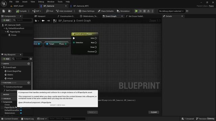Image resolution: width=216 pixels, height=121 pixels.
Task: Click the Finished output execution pin
Action: click(x=96, y=52)
